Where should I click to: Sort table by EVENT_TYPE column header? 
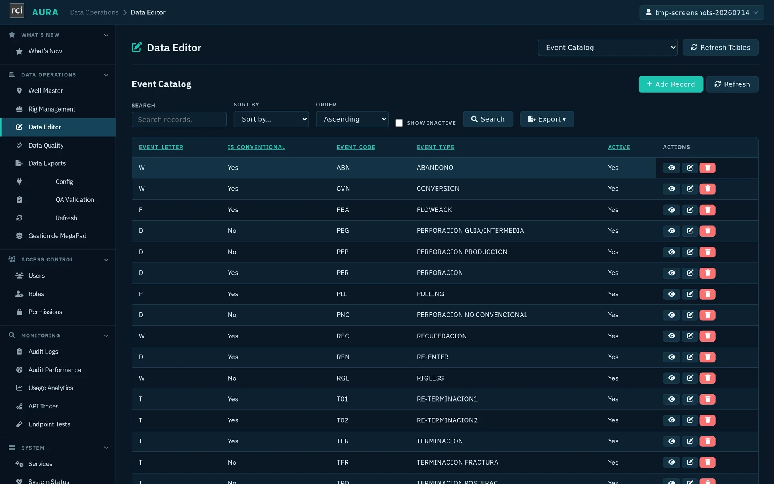click(x=435, y=147)
